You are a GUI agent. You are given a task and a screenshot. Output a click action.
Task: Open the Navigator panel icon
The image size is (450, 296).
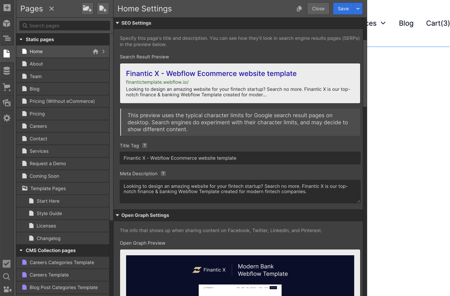coord(7,38)
